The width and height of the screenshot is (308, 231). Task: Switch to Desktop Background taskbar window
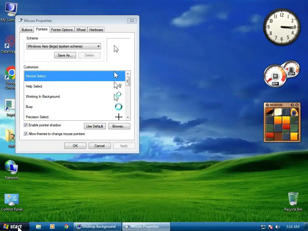point(98,226)
